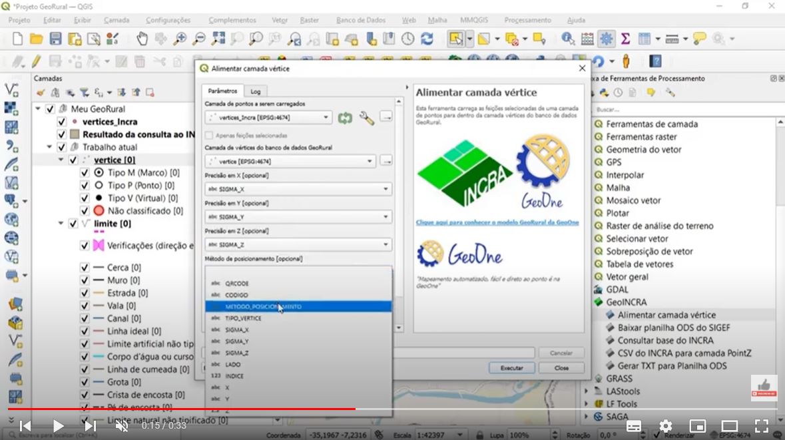Click the wrench settings icon in dialog

366,118
